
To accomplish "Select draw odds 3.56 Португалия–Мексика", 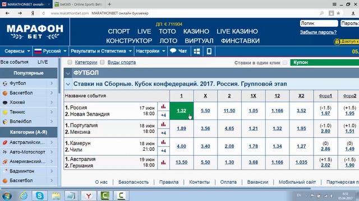I will [205, 128].
